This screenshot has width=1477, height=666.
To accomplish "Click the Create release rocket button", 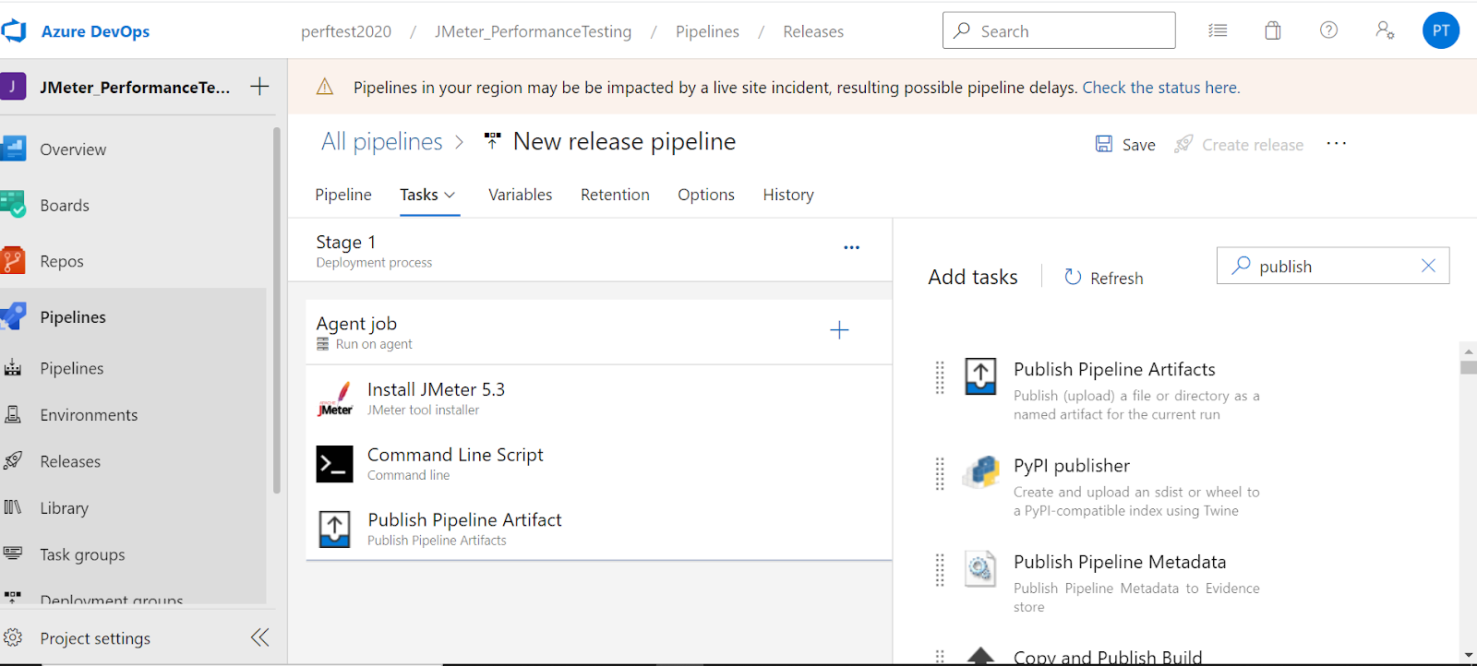I will (x=1239, y=145).
